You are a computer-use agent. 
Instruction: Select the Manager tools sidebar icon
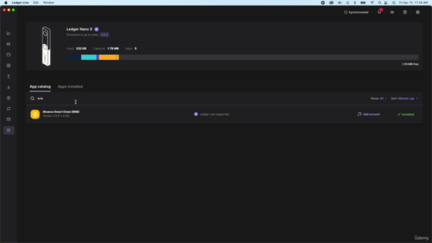9,130
